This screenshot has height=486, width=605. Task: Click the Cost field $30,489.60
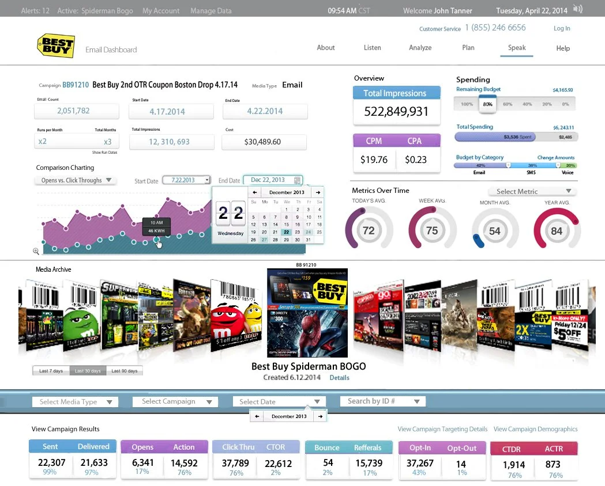click(x=264, y=142)
